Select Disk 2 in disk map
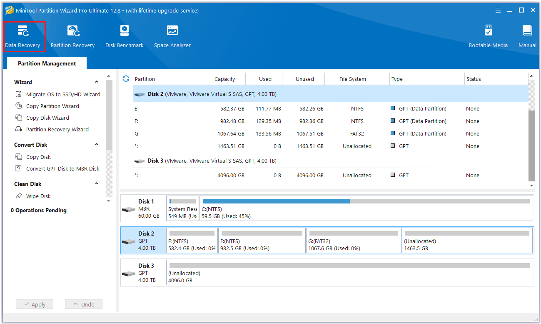The image size is (541, 324). [x=143, y=241]
